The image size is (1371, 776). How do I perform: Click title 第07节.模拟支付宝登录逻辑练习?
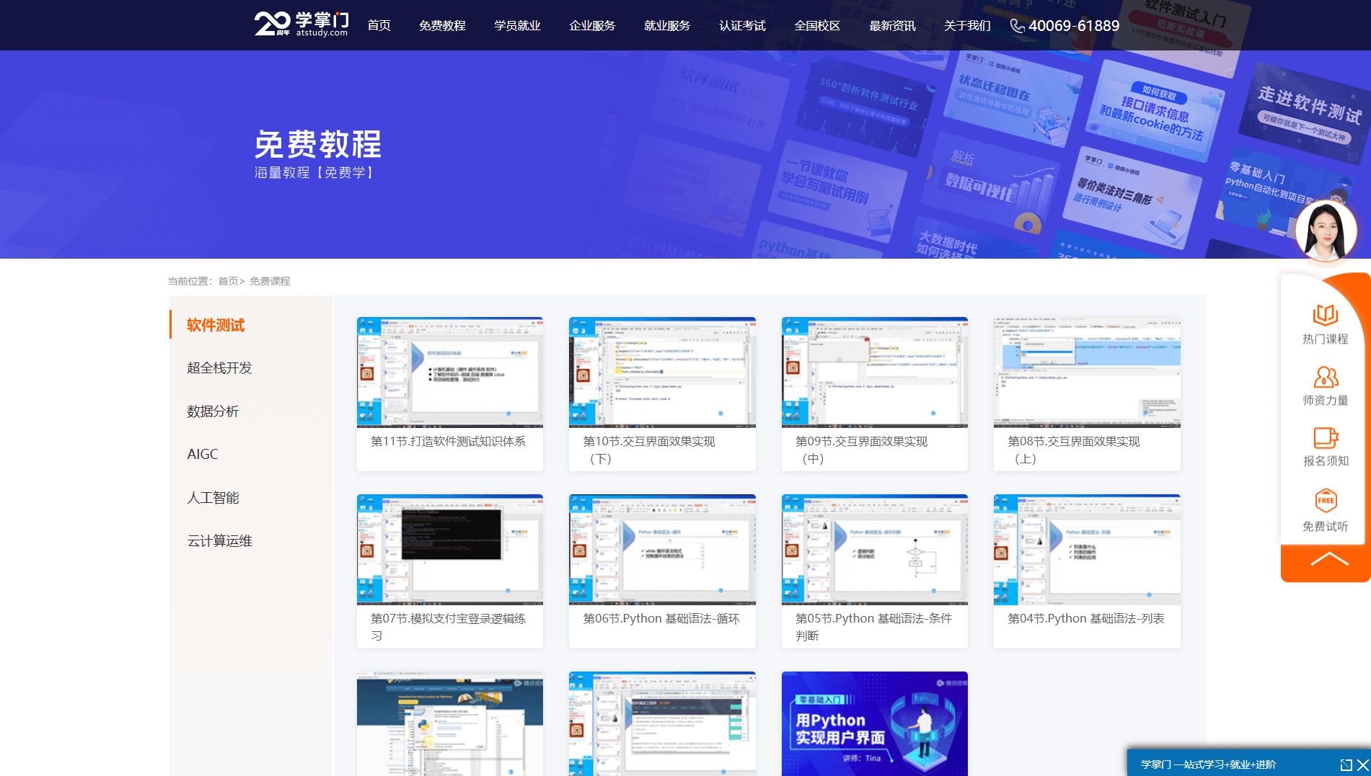(448, 627)
